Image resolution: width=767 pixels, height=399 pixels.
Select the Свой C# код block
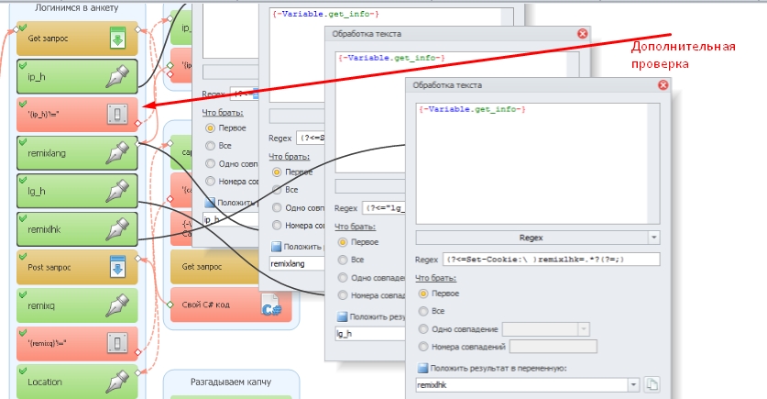click(231, 305)
